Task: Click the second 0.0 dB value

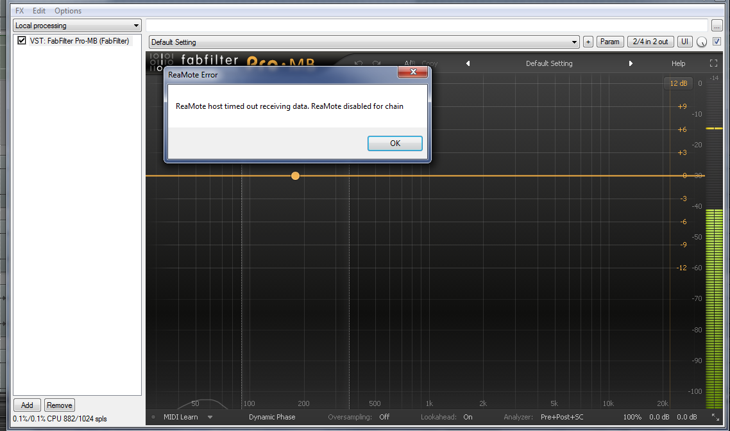Action: (x=687, y=417)
